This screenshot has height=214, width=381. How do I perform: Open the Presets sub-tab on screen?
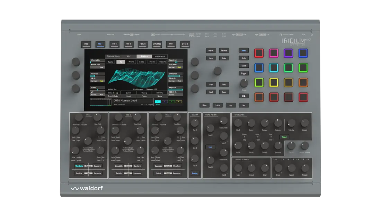[x=162, y=62]
